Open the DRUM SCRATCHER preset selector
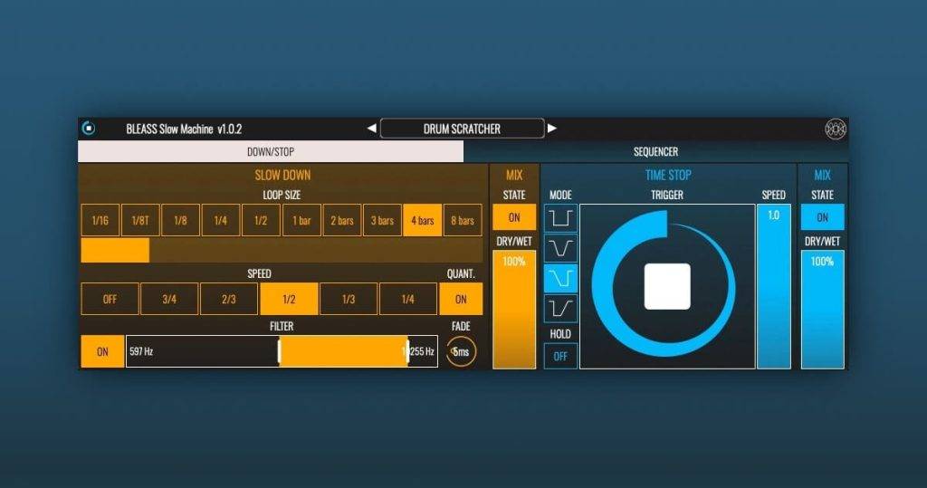The height and width of the screenshot is (488, 927). point(462,129)
